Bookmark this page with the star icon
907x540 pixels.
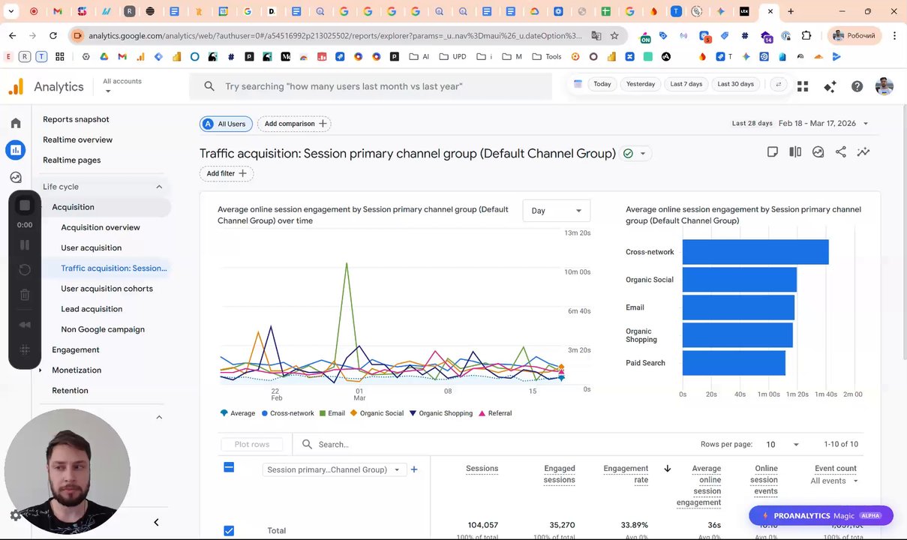click(x=614, y=36)
